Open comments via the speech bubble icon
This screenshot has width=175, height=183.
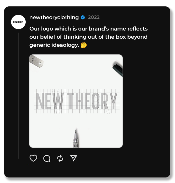(x=47, y=158)
